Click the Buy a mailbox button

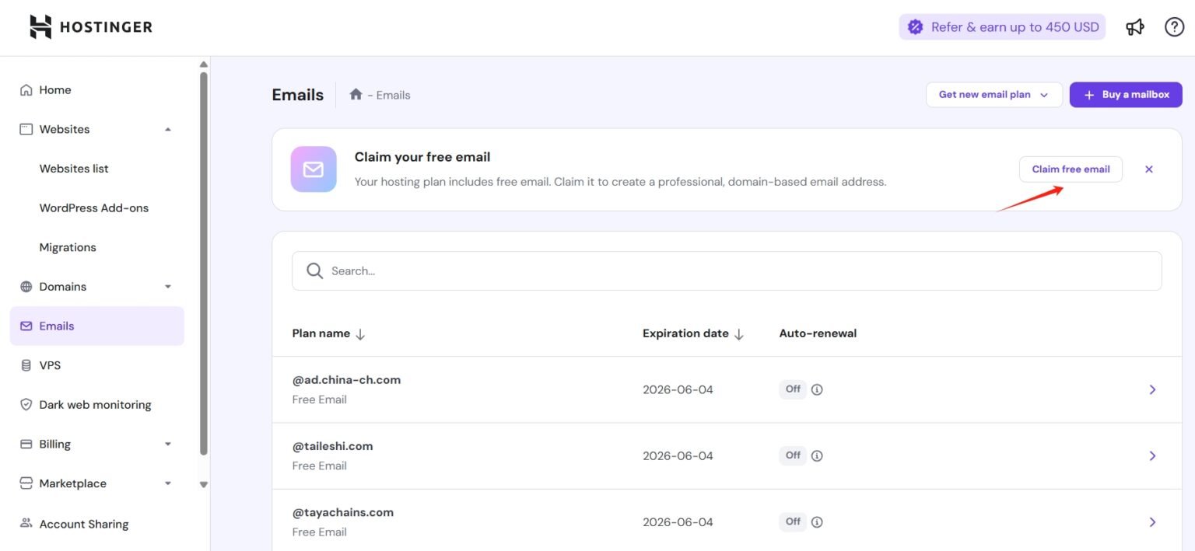(1125, 95)
